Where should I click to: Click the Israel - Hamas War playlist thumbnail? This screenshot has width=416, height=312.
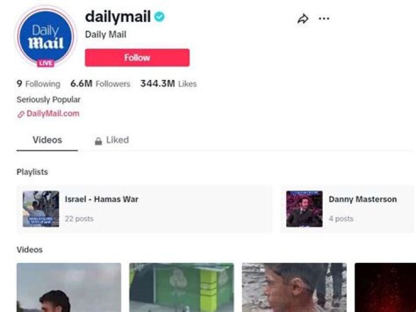click(41, 209)
